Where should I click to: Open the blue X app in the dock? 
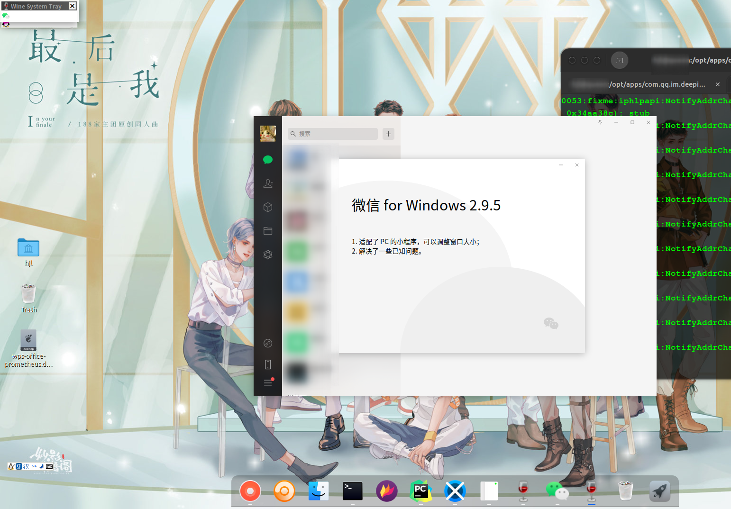click(455, 491)
